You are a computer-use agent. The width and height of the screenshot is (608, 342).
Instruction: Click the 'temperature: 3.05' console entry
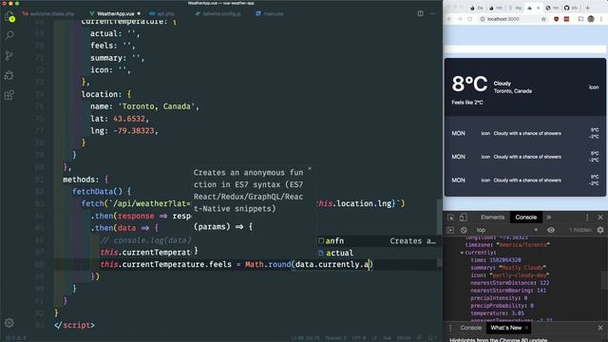[x=498, y=313]
